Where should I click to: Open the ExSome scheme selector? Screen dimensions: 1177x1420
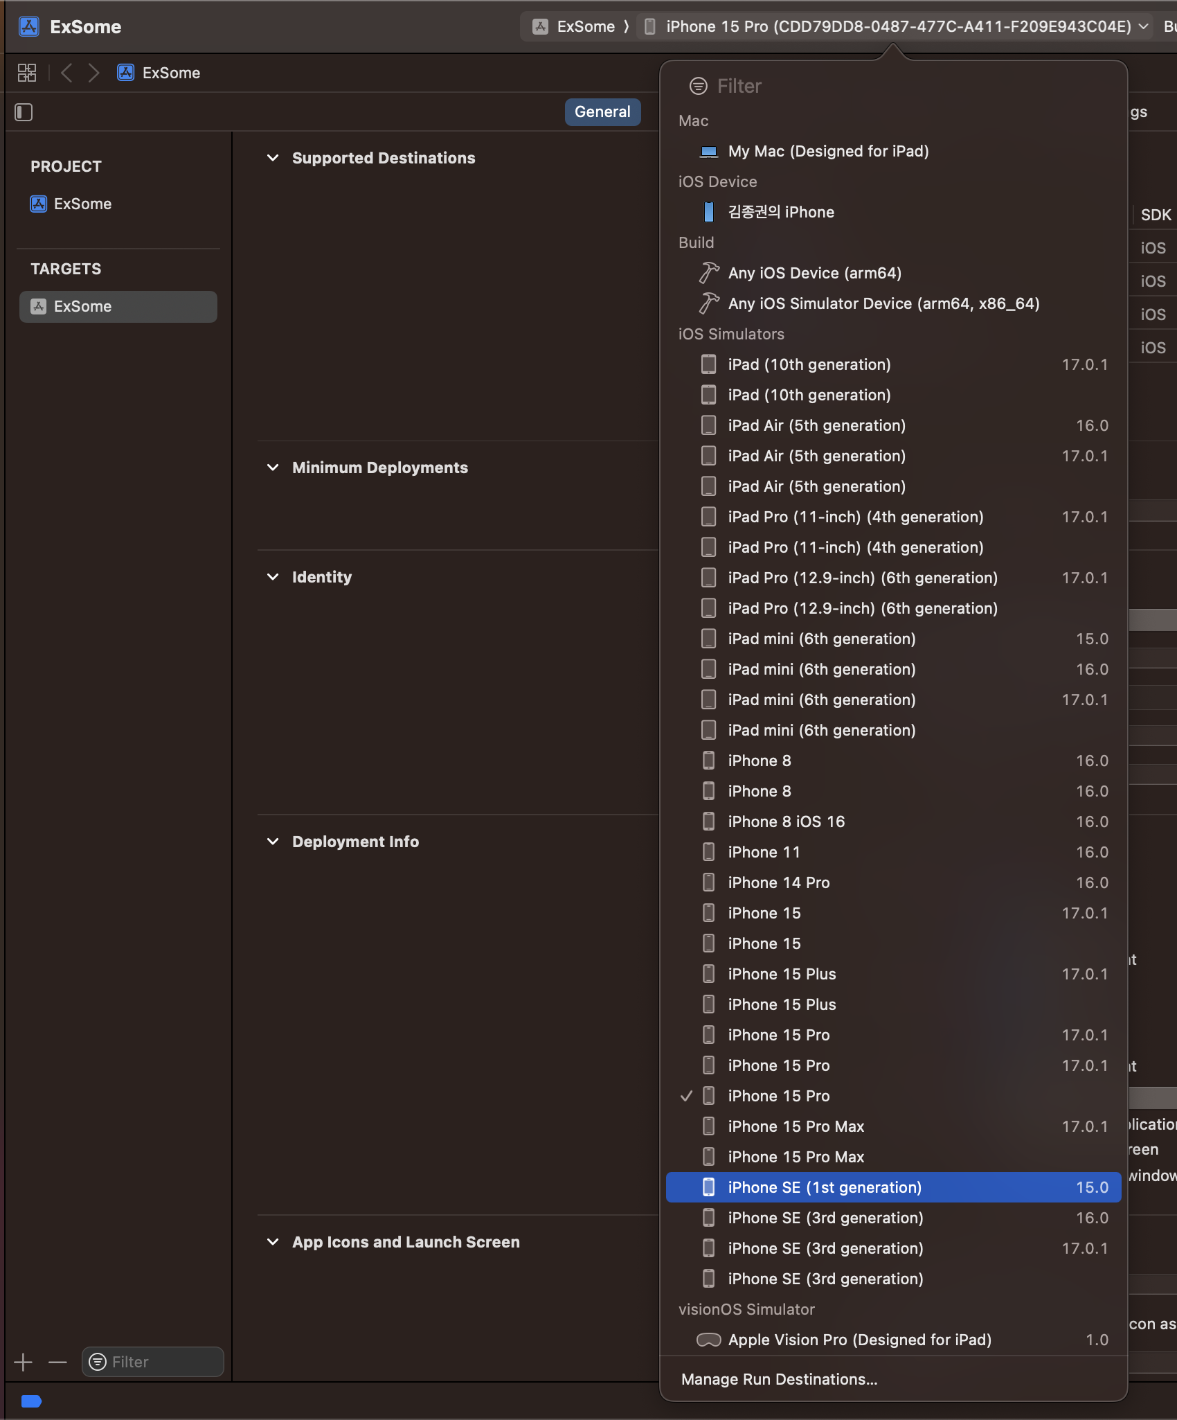(573, 26)
